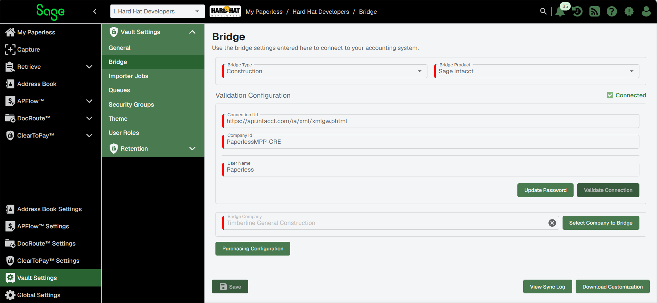Open Security Groups
Viewport: 657px width, 303px height.
(153, 105)
